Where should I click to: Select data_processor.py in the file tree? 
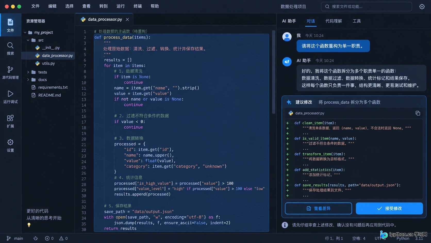tap(48, 56)
